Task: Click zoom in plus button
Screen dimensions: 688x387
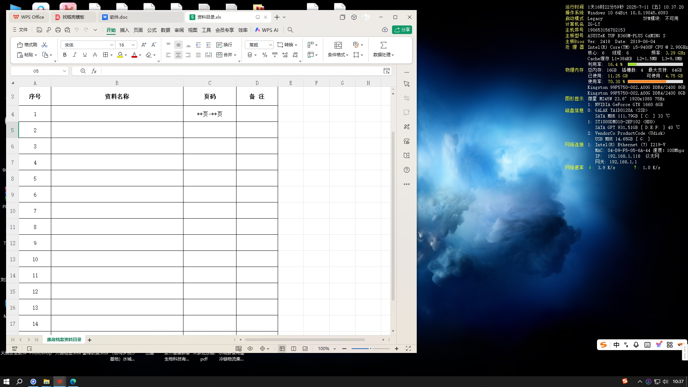Action: coord(397,349)
